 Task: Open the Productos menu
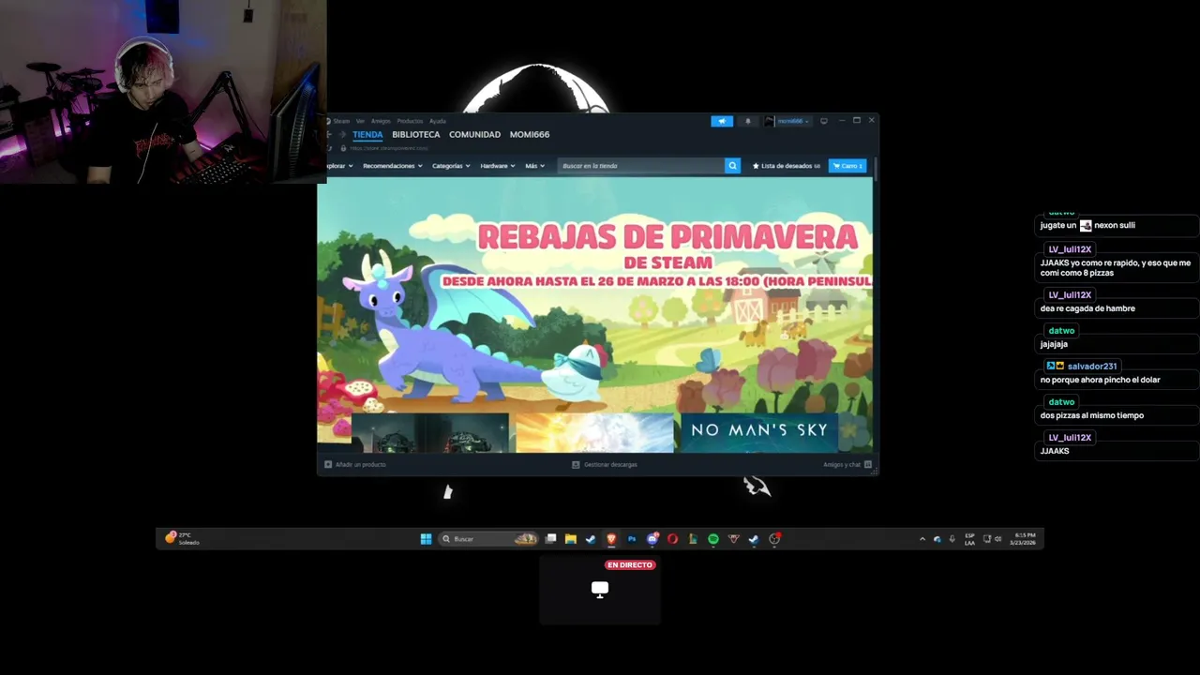[410, 121]
